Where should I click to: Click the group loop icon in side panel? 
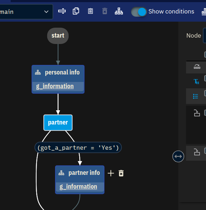[197, 67]
